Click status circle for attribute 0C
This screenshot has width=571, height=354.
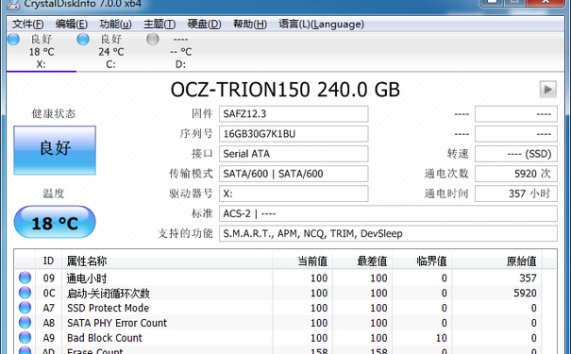tap(25, 293)
